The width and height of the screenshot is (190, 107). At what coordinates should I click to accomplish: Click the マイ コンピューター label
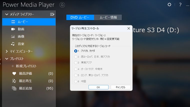(21, 51)
